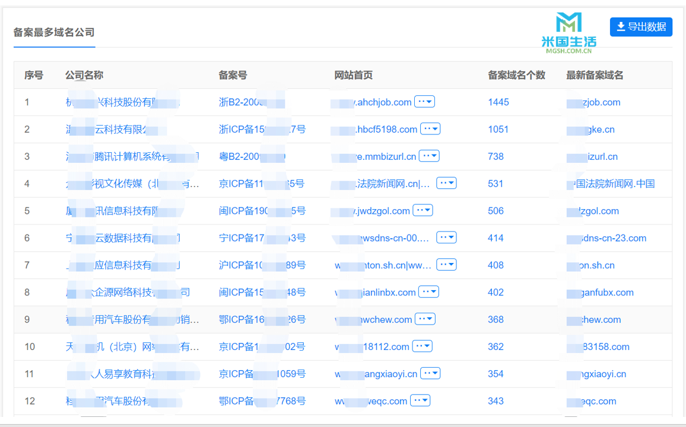
Task: Expand homepage dropdown next to ton.sh.cn
Action: point(446,265)
